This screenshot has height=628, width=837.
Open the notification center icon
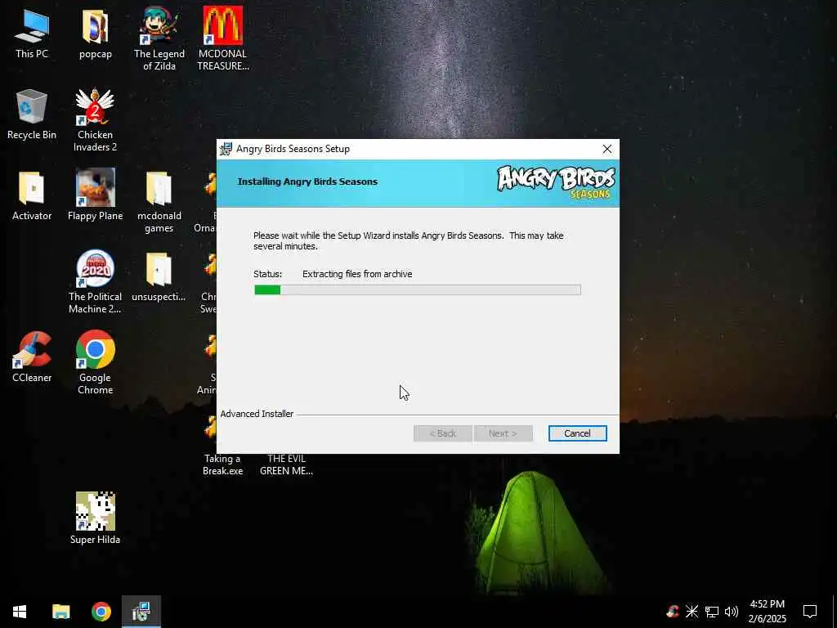coord(810,612)
